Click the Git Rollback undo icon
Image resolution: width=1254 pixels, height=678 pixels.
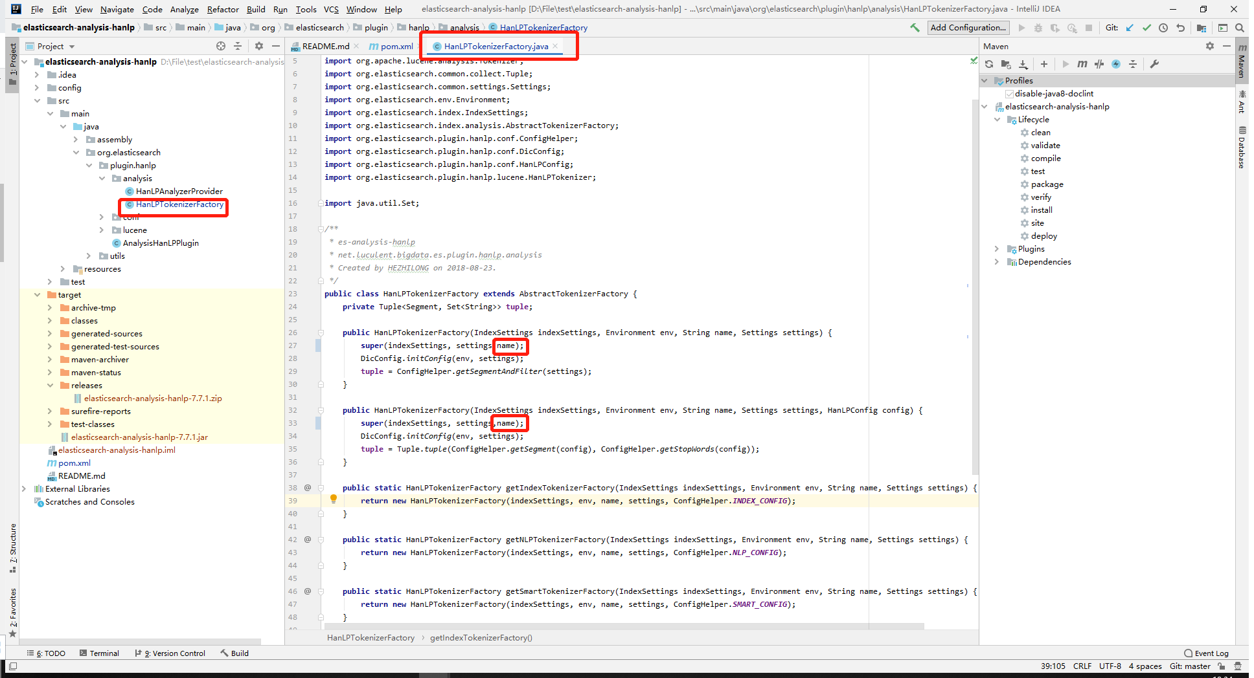(x=1180, y=28)
